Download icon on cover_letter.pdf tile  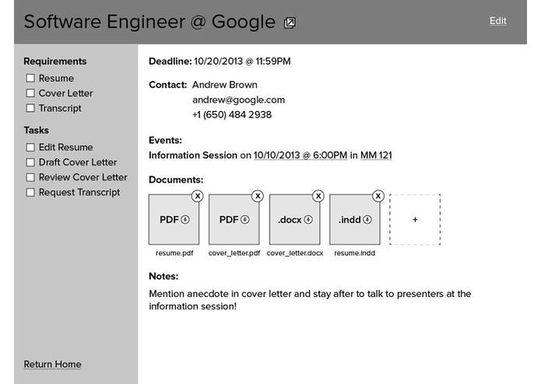[245, 219]
